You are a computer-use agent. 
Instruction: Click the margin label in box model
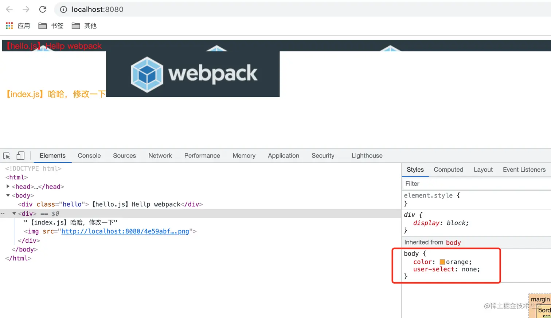pyautogui.click(x=540, y=299)
